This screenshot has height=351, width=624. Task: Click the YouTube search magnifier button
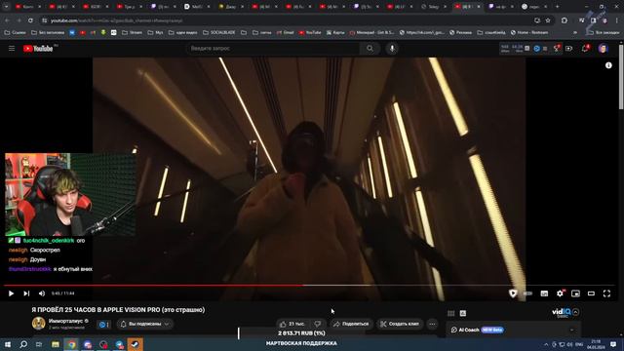point(370,49)
